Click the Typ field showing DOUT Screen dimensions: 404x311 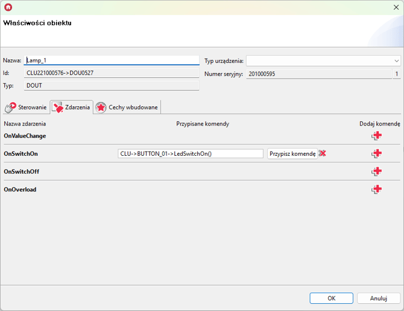click(112, 86)
